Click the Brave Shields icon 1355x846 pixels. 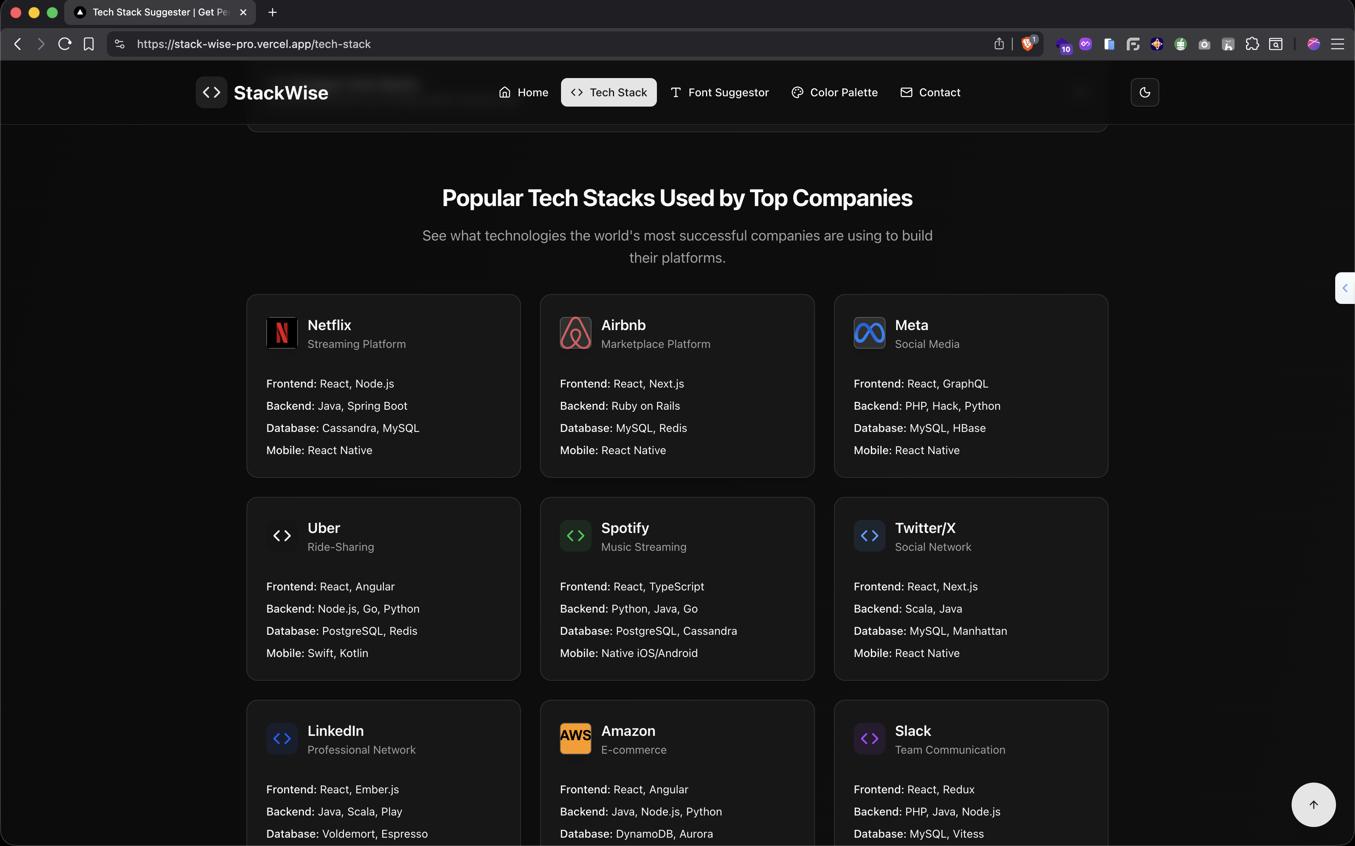tap(1028, 44)
